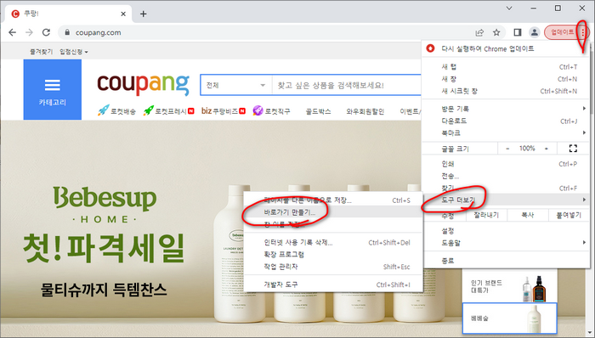Open the Chrome profile avatar
Image resolution: width=595 pixels, height=338 pixels.
(x=535, y=32)
